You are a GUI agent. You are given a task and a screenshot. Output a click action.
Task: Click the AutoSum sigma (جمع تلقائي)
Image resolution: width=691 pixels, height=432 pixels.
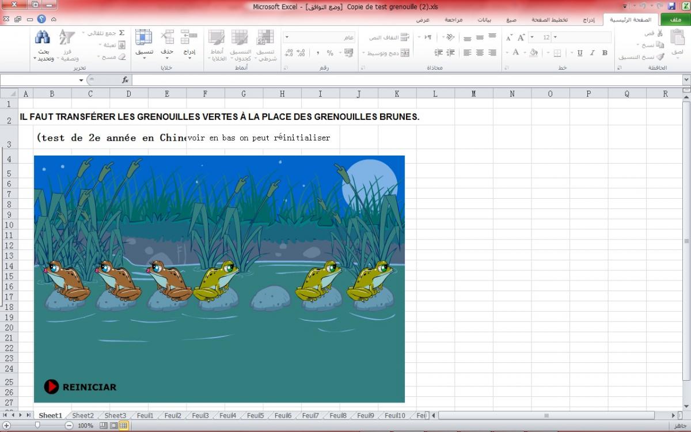pos(122,33)
